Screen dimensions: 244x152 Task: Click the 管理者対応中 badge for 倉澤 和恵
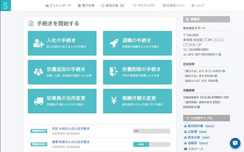39,144
